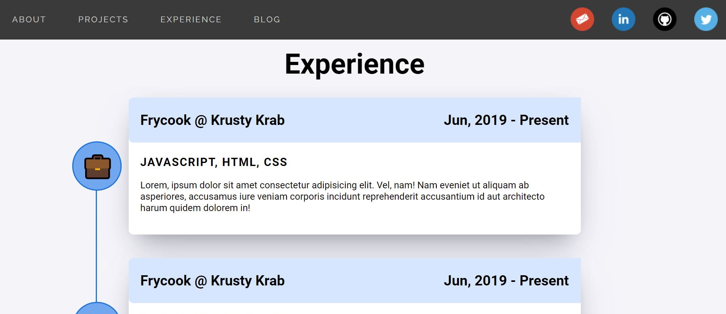Screen dimensions: 726x314
Task: Open the Twitter bird icon
Action: (x=706, y=19)
